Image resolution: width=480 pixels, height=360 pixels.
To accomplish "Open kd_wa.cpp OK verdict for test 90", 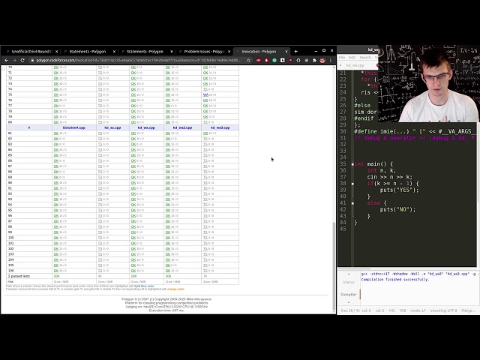I will click(133, 183).
